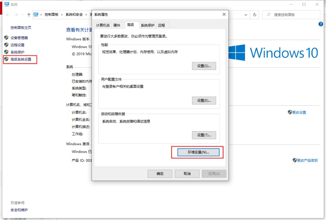Click the shield icon beside 更改产品密钥
326x220 pixels.
point(294,160)
